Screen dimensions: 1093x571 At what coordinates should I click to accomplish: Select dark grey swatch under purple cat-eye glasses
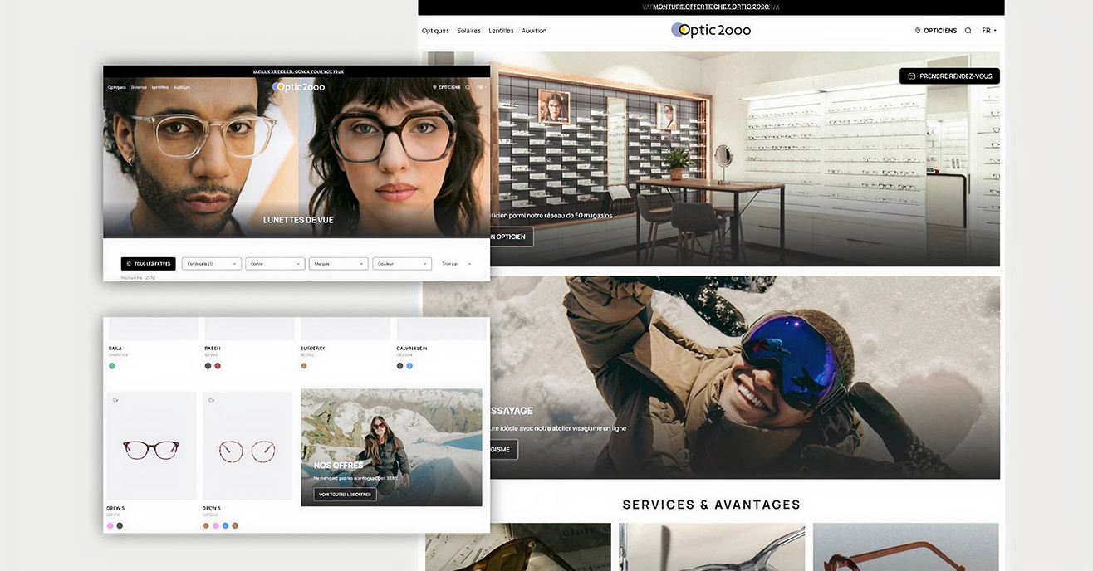(x=120, y=525)
